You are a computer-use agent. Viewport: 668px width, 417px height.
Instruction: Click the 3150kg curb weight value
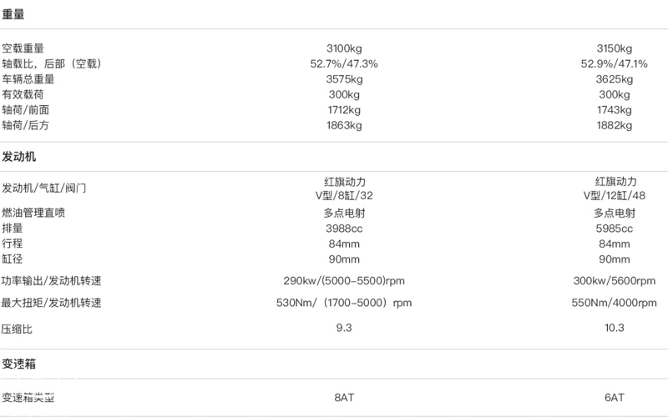click(615, 48)
